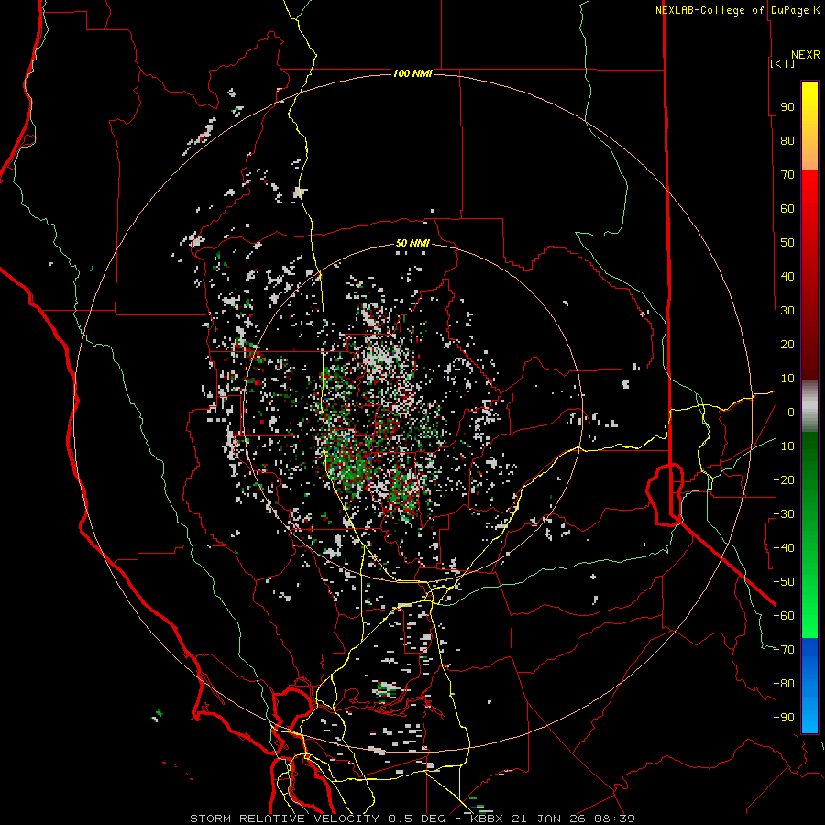The height and width of the screenshot is (825, 825).
Task: Click the 0 value on velocity scale
Action: coord(791,412)
